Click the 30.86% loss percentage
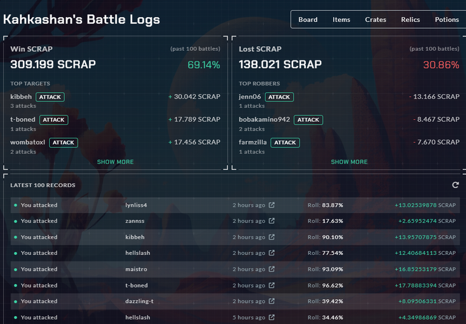 click(441, 65)
